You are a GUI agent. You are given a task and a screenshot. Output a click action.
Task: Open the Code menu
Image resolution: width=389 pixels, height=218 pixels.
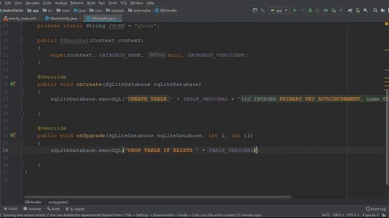coord(47,3)
